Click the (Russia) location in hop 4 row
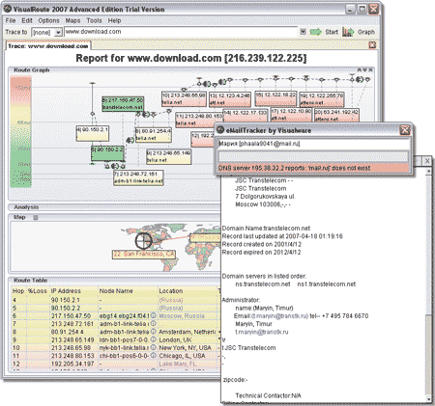 tap(171, 300)
